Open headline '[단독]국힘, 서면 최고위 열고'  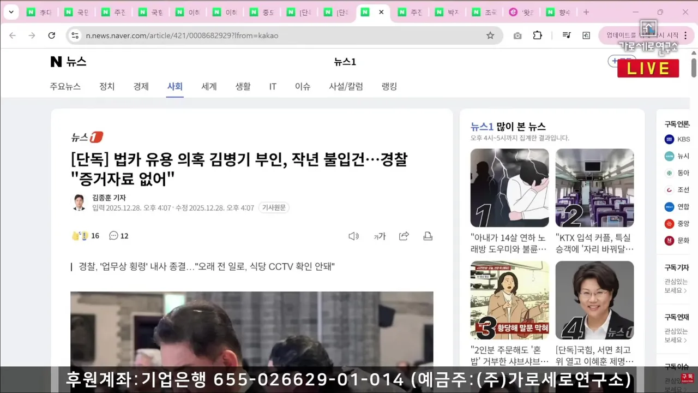point(594,356)
